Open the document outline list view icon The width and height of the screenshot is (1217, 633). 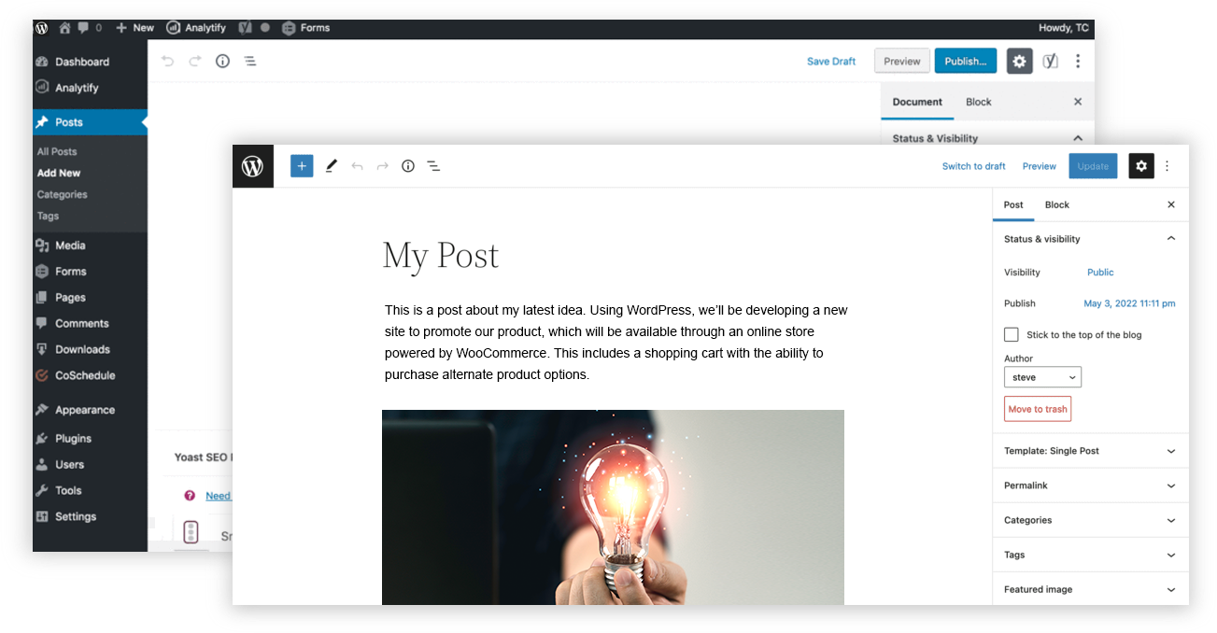point(433,165)
